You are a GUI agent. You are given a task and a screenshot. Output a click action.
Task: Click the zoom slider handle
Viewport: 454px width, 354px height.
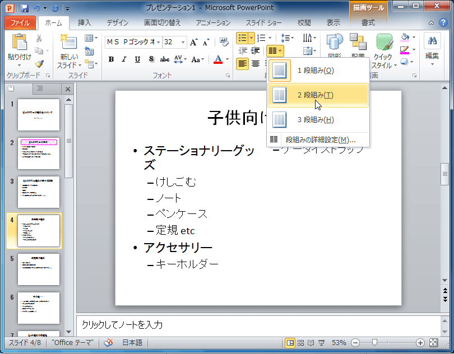click(x=374, y=343)
